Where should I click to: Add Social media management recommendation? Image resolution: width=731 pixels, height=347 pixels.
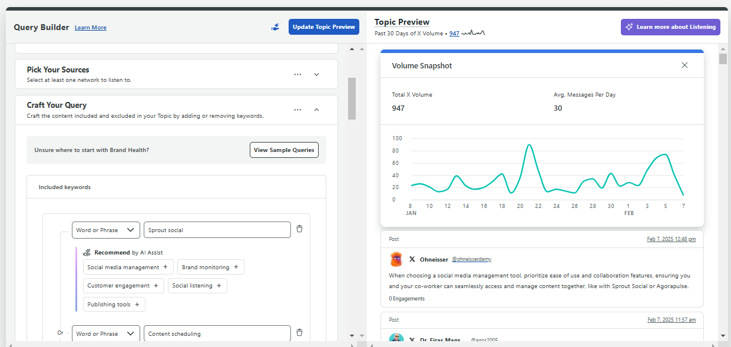[x=128, y=267]
